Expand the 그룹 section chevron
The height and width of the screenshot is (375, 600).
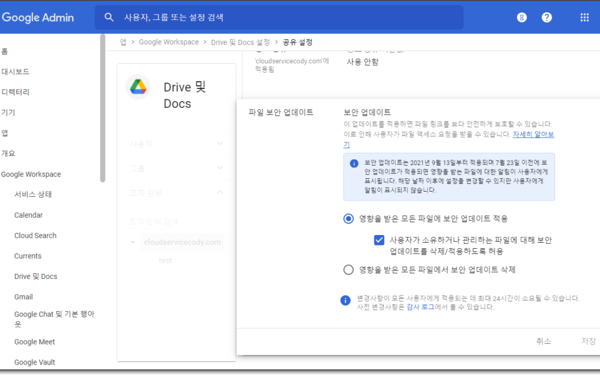pyautogui.click(x=220, y=168)
